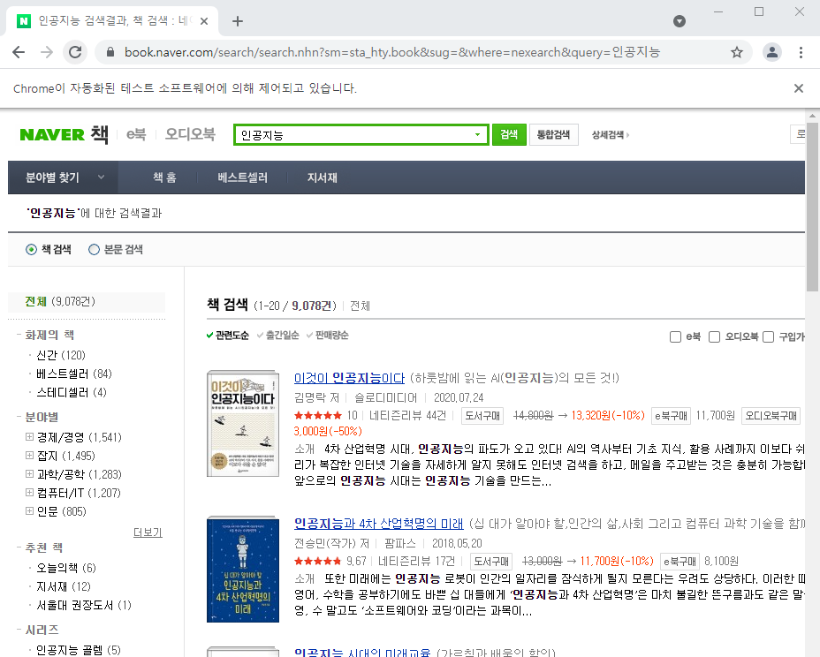Open a new browser tab
The height and width of the screenshot is (657, 820).
click(x=238, y=21)
